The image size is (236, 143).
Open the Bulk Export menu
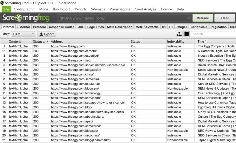[x=61, y=9]
